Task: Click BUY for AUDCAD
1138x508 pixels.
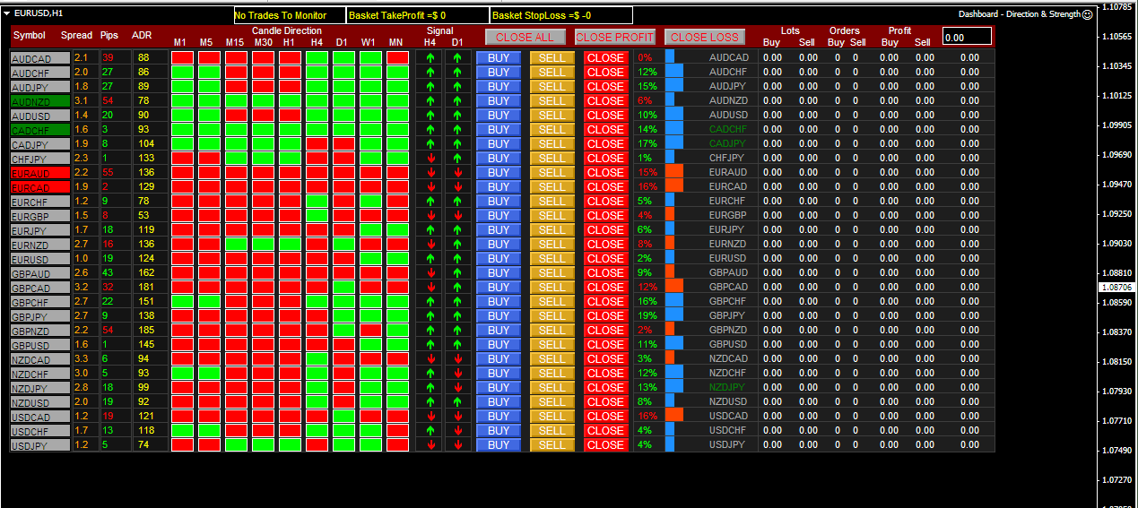Action: click(499, 57)
